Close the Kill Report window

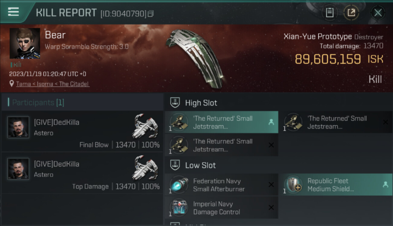pos(378,13)
